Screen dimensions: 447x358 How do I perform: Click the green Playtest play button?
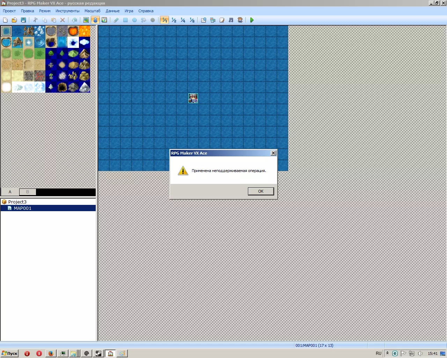click(252, 20)
